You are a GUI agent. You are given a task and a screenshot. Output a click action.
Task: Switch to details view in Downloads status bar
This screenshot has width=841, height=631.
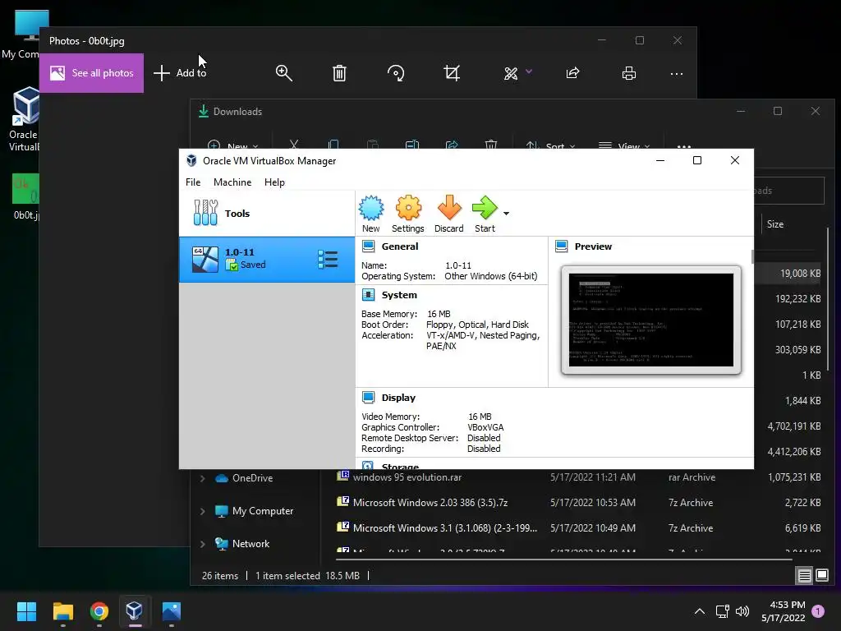click(x=804, y=576)
